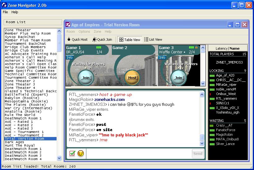Select player Yoshimitsu_sigh
Image resolution: width=254 pixels, height=170 pixels.
coord(228,112)
